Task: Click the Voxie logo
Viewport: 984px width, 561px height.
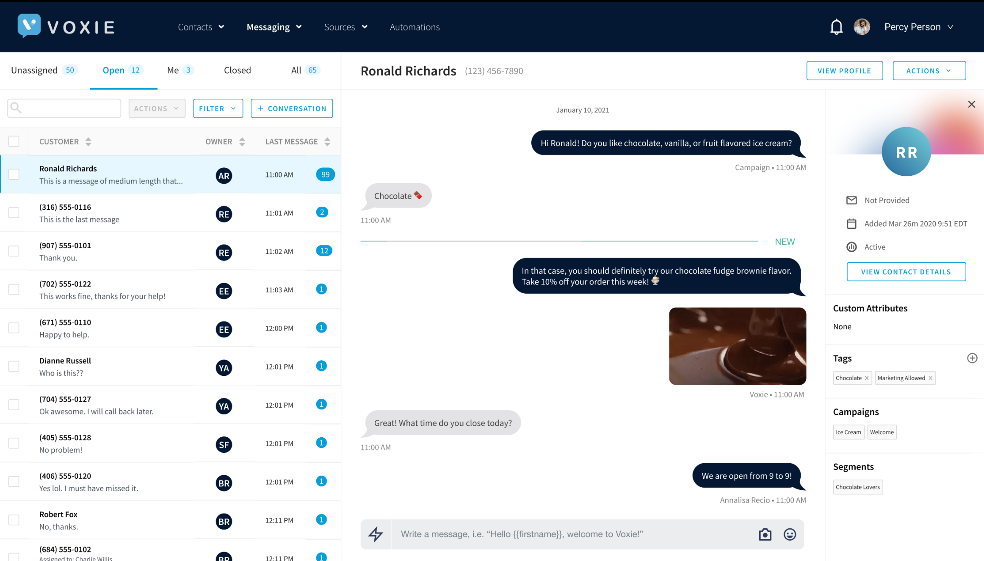Action: click(65, 26)
